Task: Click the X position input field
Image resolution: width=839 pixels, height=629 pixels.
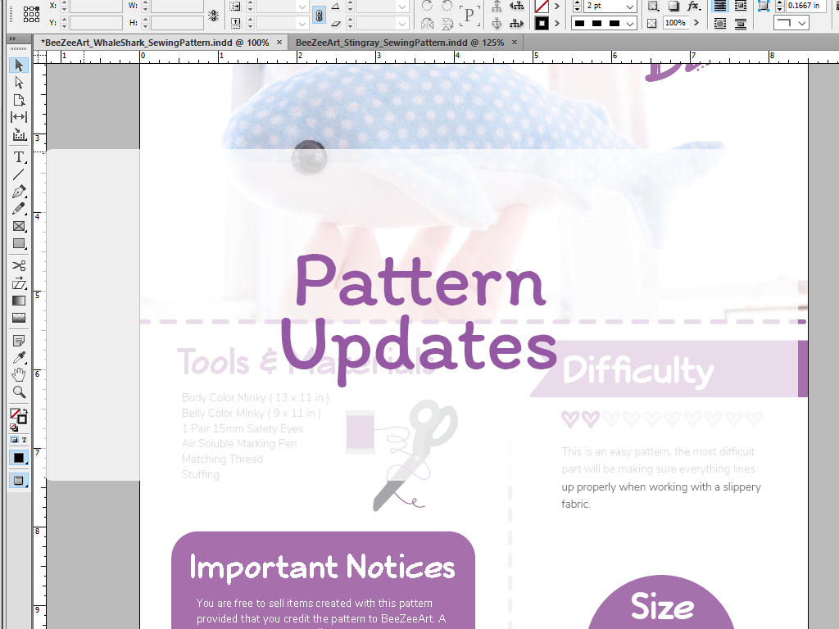Action: pyautogui.click(x=96, y=7)
